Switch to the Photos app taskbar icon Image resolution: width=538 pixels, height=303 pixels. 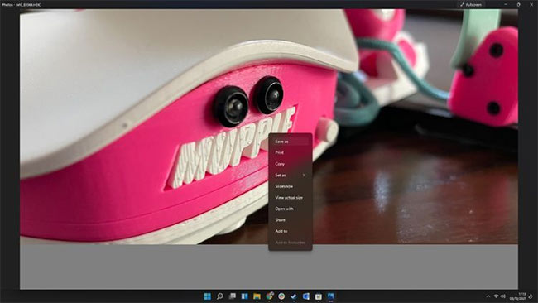tap(331, 296)
